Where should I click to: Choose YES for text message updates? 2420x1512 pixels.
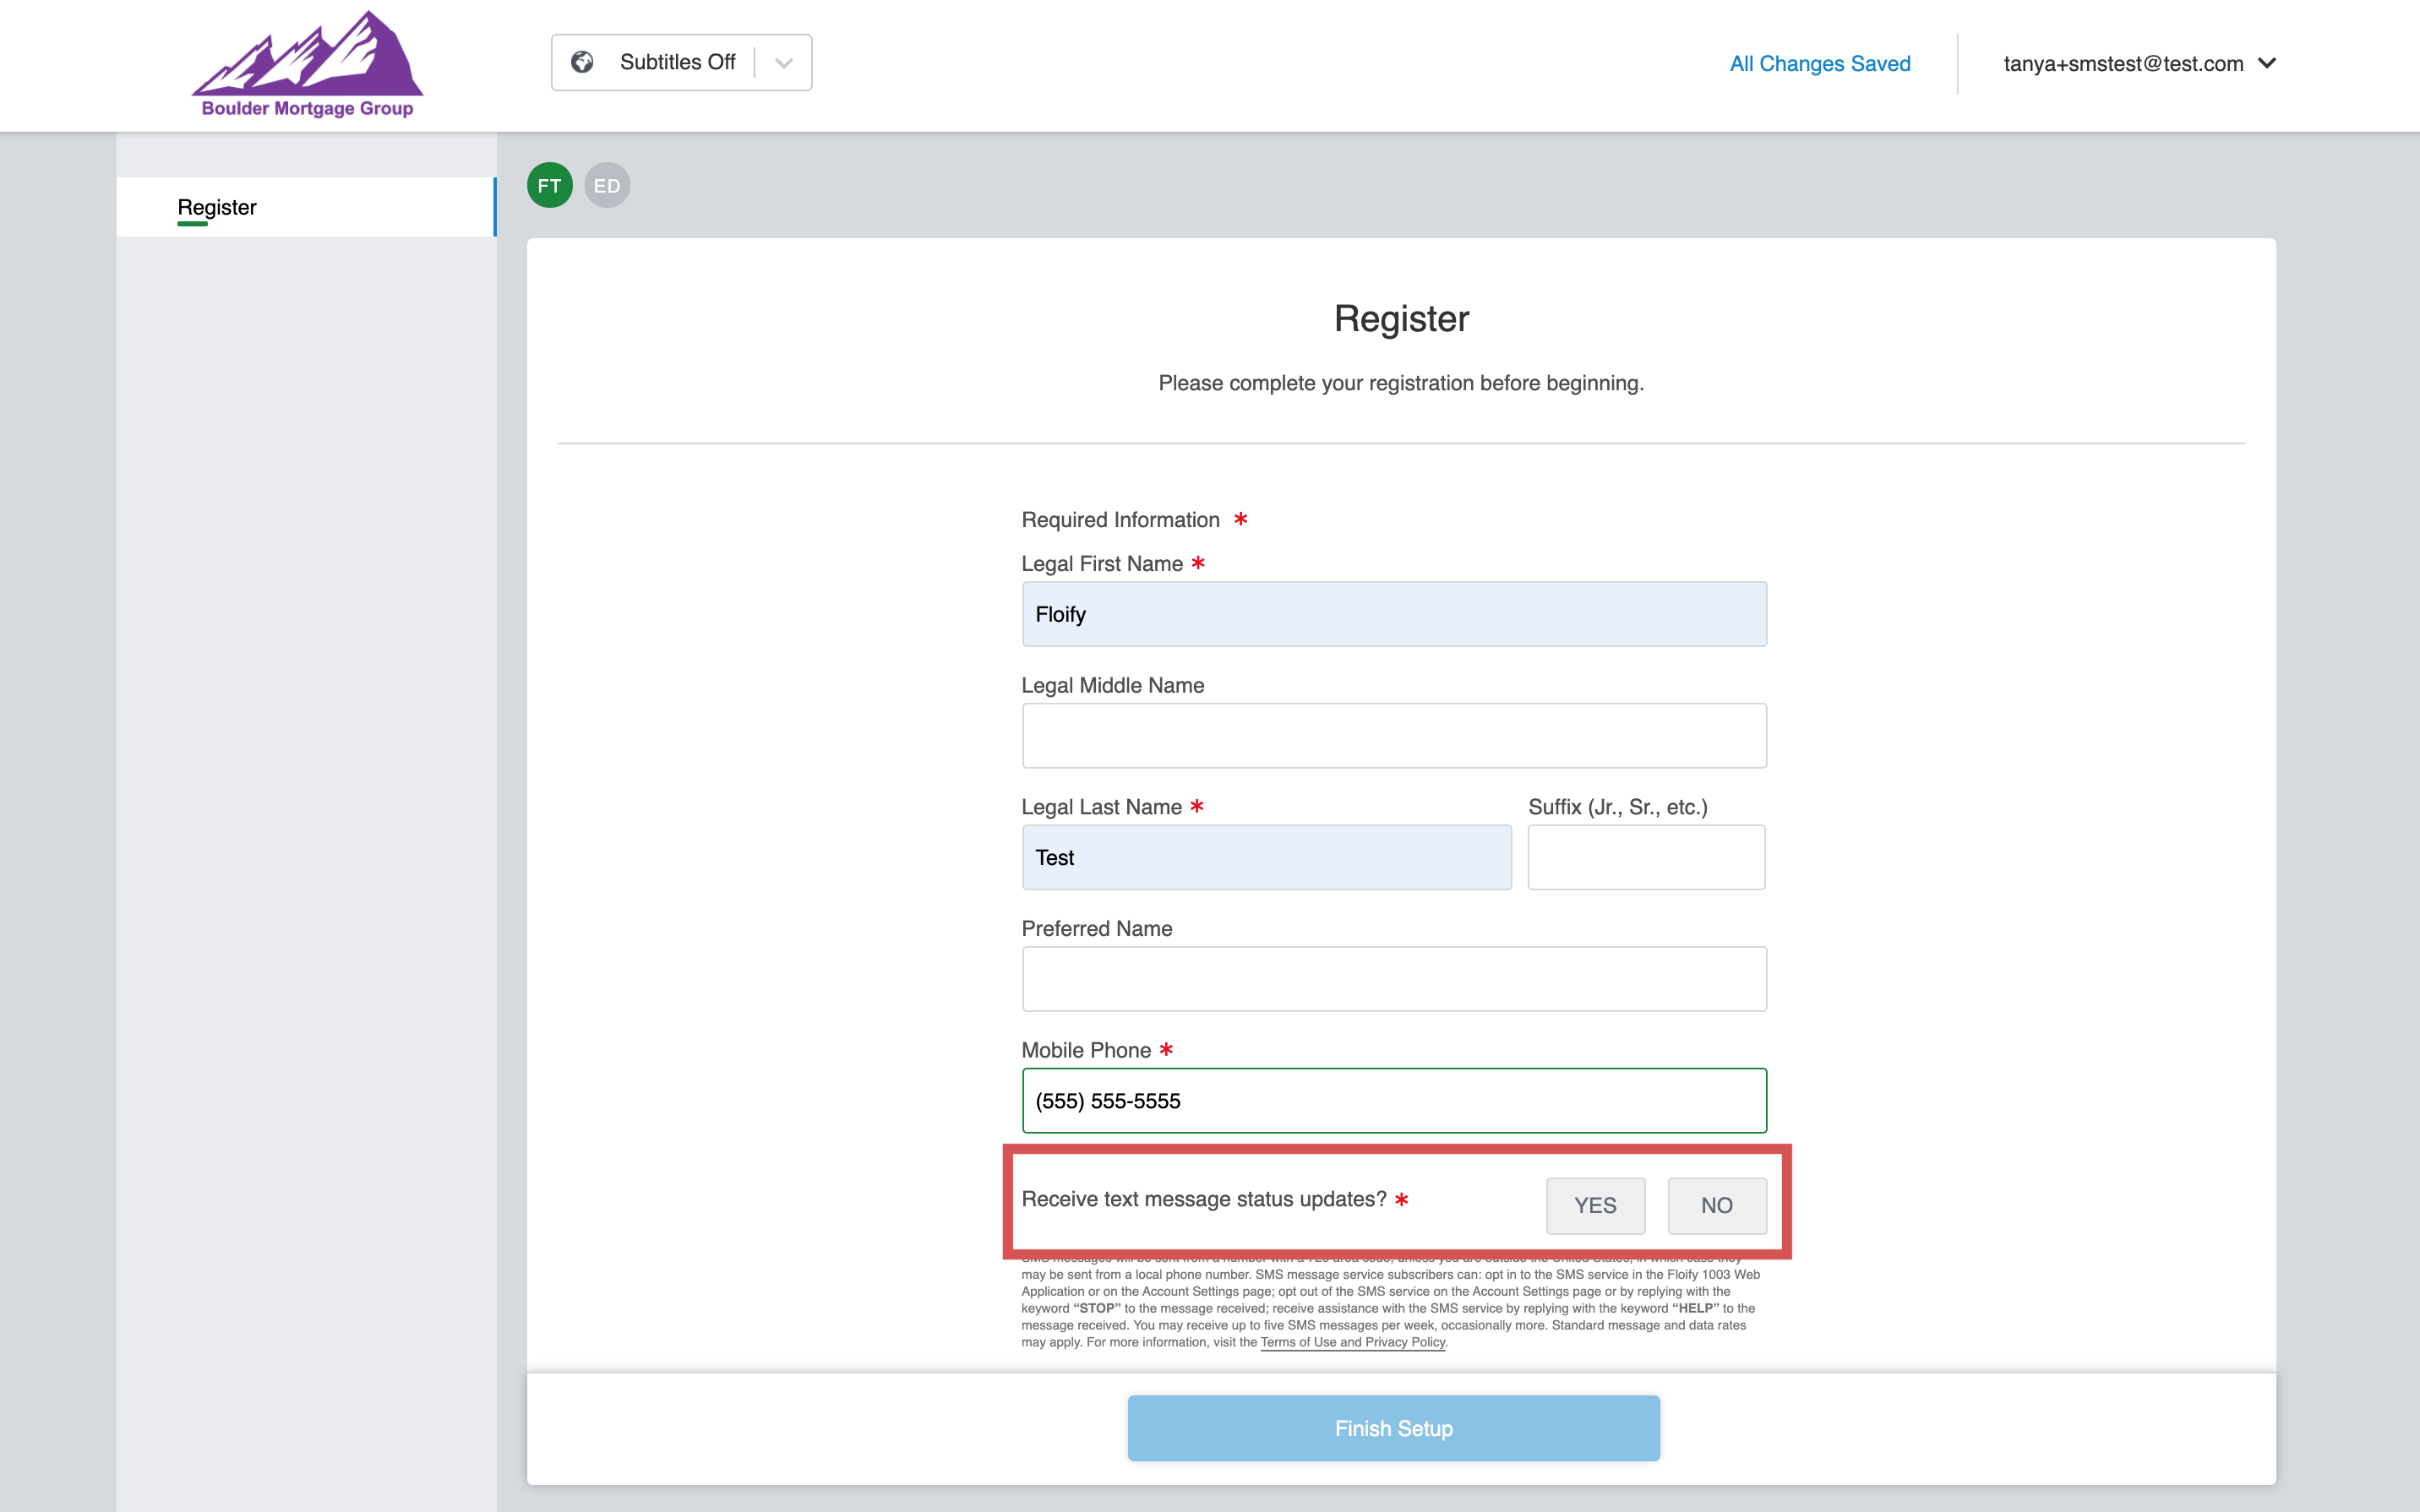pyautogui.click(x=1594, y=1205)
